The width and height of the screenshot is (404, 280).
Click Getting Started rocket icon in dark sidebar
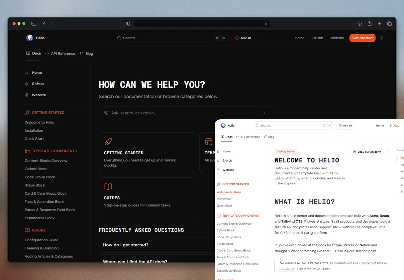(x=27, y=113)
